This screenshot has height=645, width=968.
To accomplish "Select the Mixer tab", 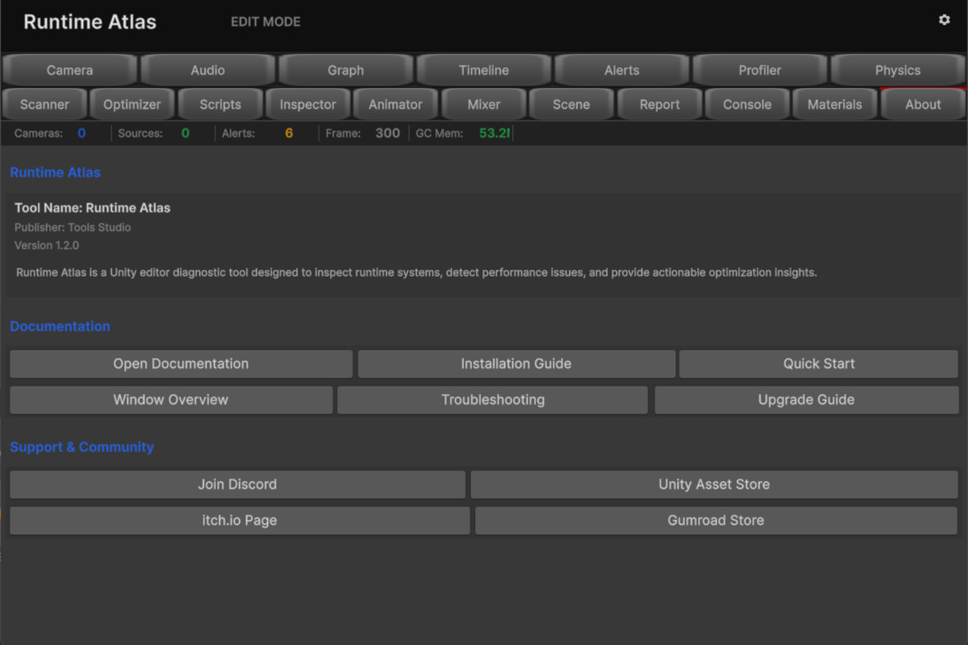I will coord(484,104).
